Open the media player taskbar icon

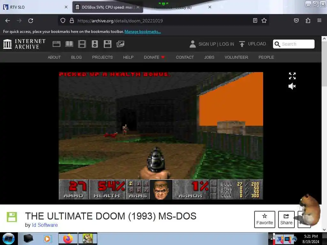click(47, 239)
